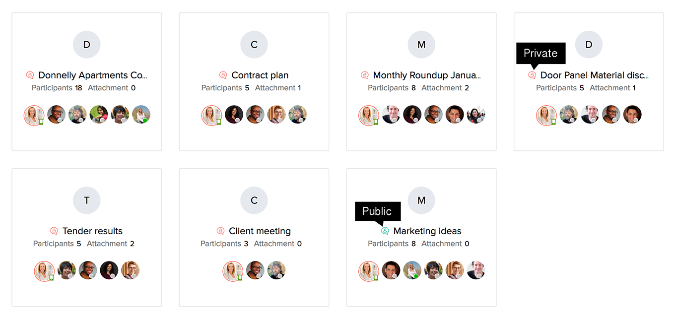This screenshot has width=675, height=321.
Task: Open the Tender results chat title
Action: (x=92, y=231)
